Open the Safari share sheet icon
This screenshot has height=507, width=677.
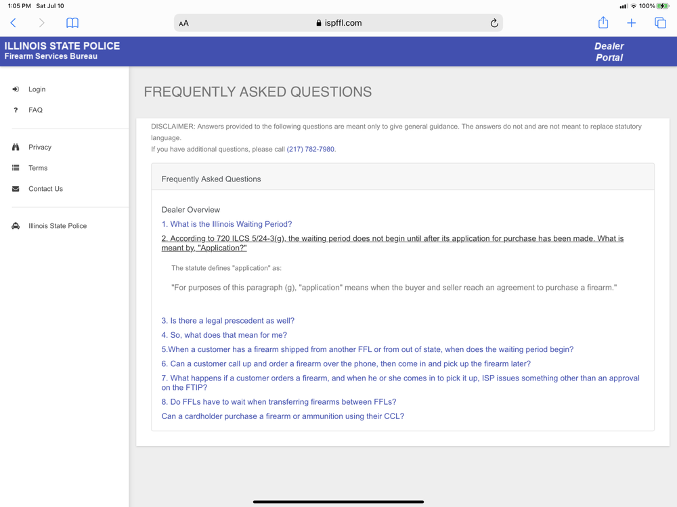tap(603, 23)
